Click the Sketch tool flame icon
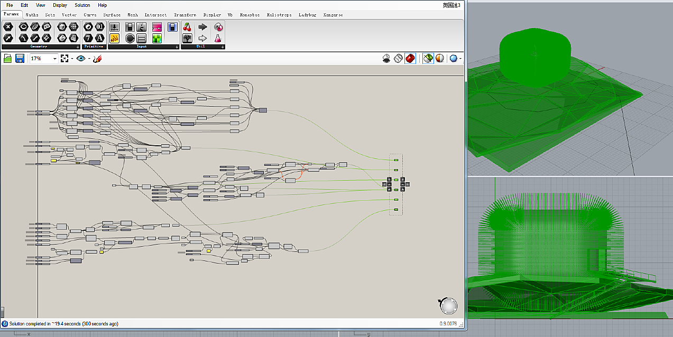 [97, 59]
